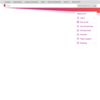Click the Roaming airplane icon
This screenshot has width=100, height=100.
click(x=78, y=43)
